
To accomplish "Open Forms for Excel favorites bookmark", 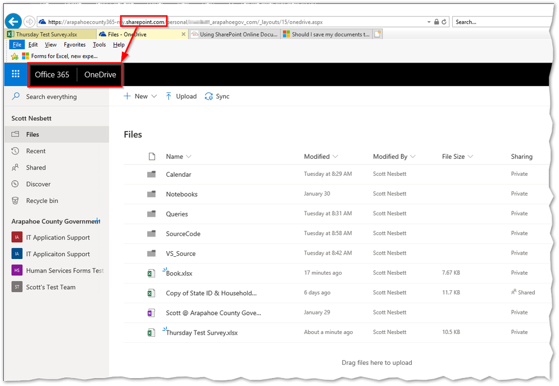I will pos(60,56).
